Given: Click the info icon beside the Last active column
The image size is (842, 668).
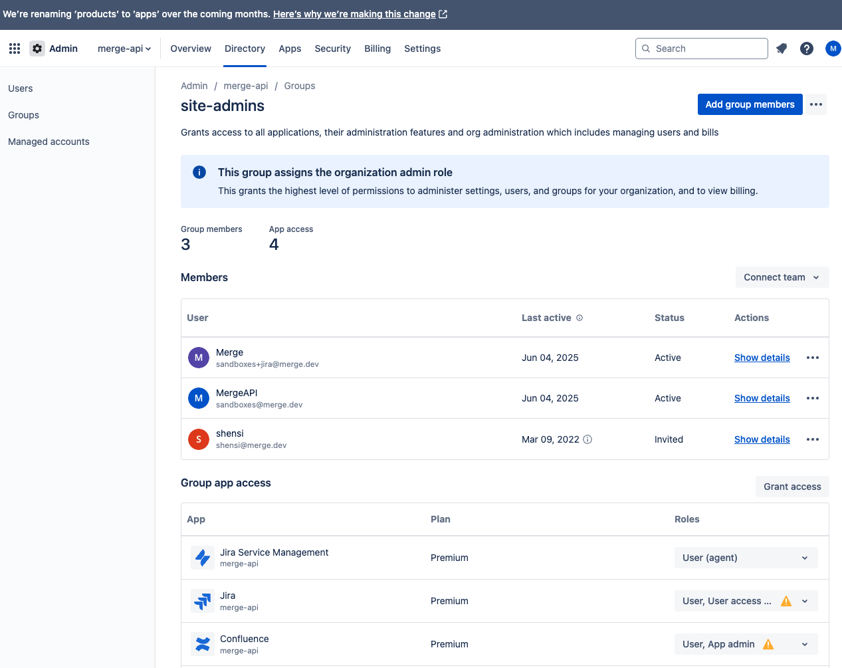Looking at the screenshot, I should pyautogui.click(x=579, y=318).
